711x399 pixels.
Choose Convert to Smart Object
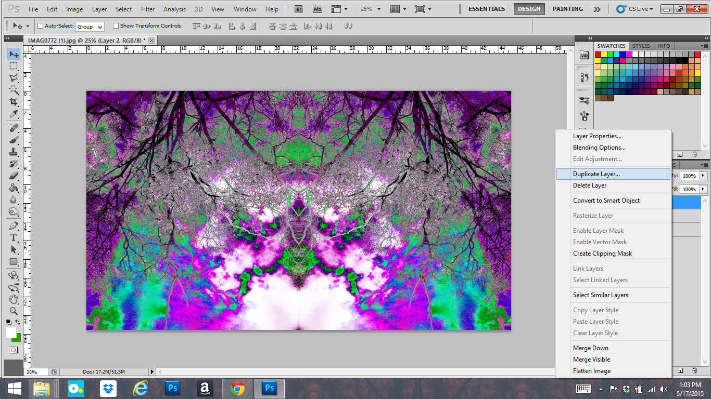[613, 201]
